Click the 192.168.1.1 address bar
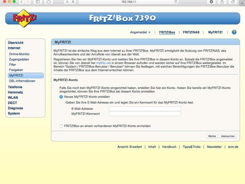This screenshot has height=184, width=245. point(129,2)
